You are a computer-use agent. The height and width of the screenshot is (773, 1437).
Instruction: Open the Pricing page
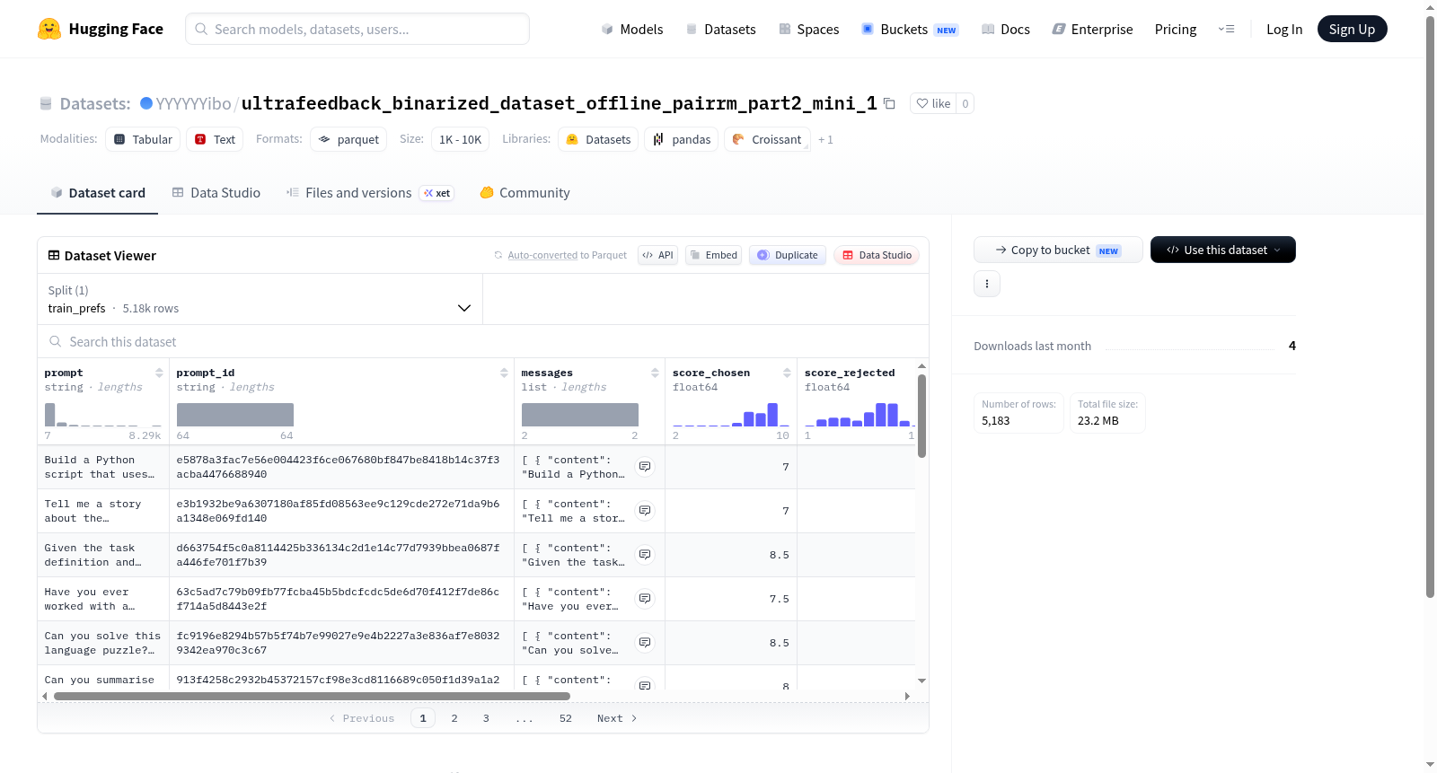pos(1176,29)
